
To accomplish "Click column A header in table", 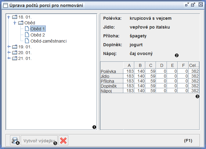I will (129, 65).
